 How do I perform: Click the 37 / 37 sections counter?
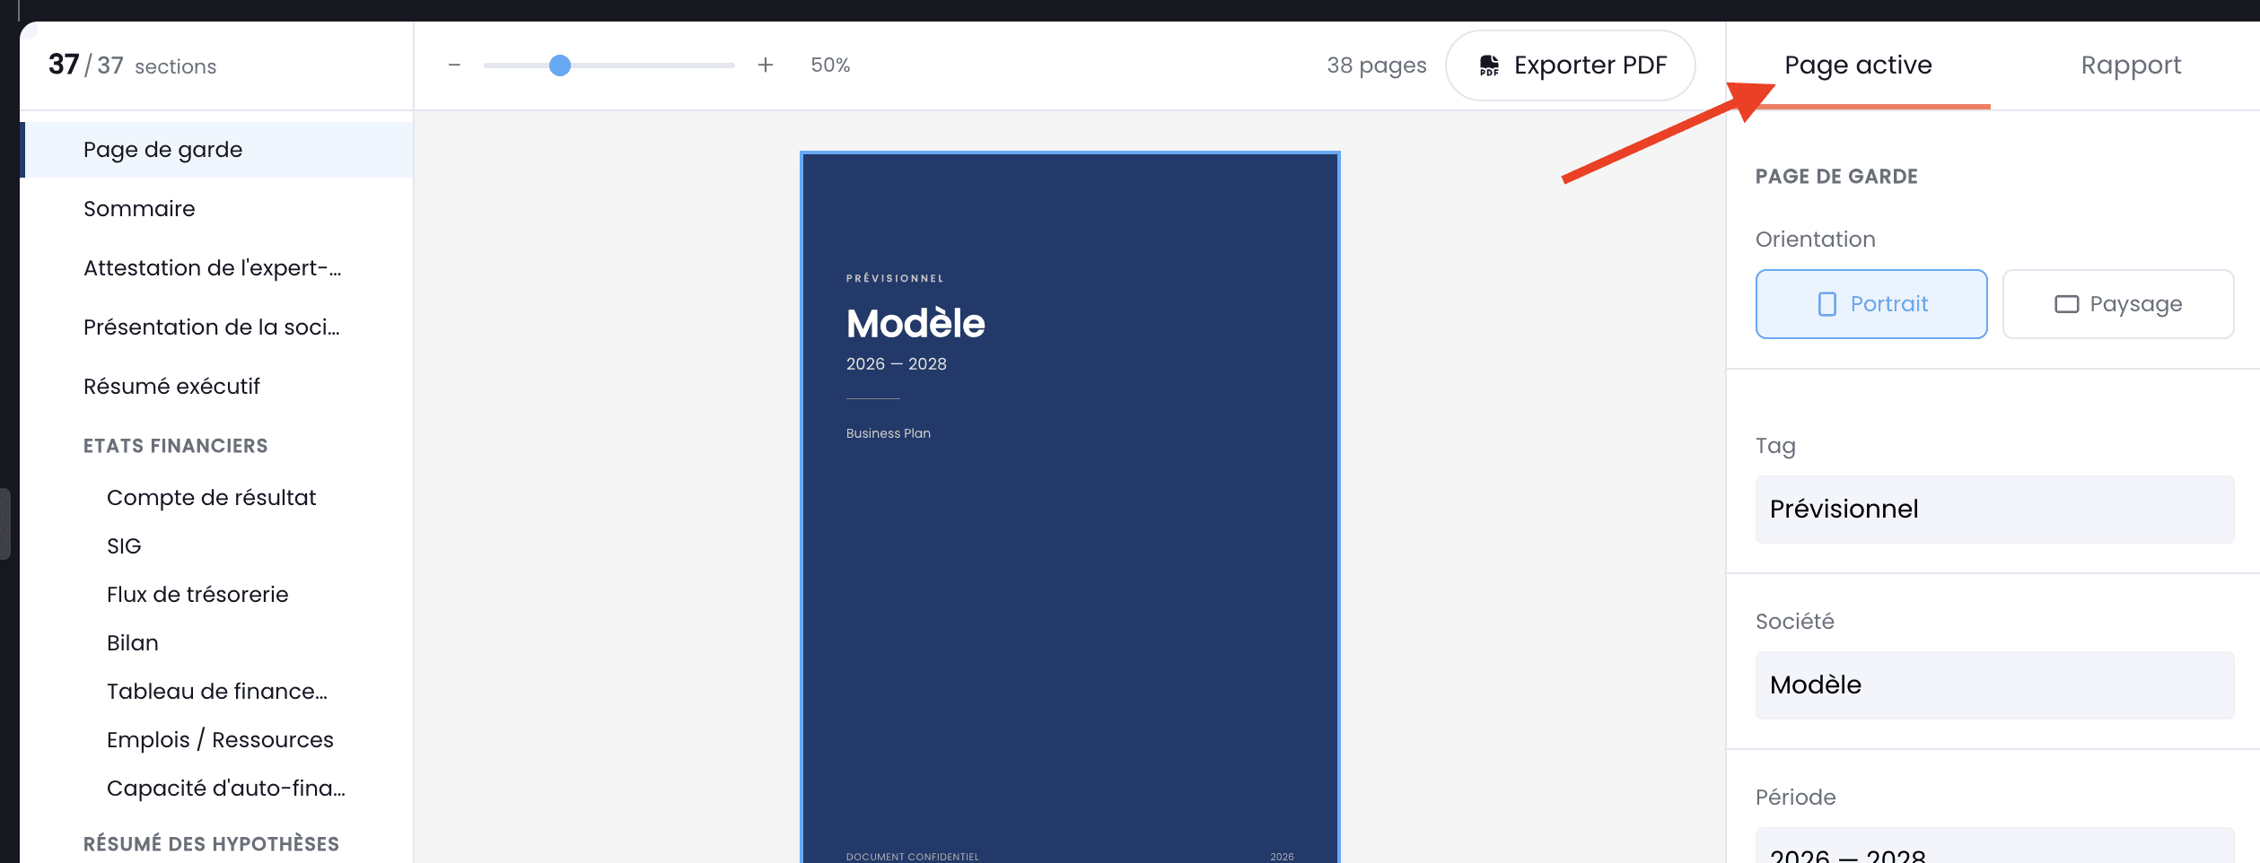(132, 65)
